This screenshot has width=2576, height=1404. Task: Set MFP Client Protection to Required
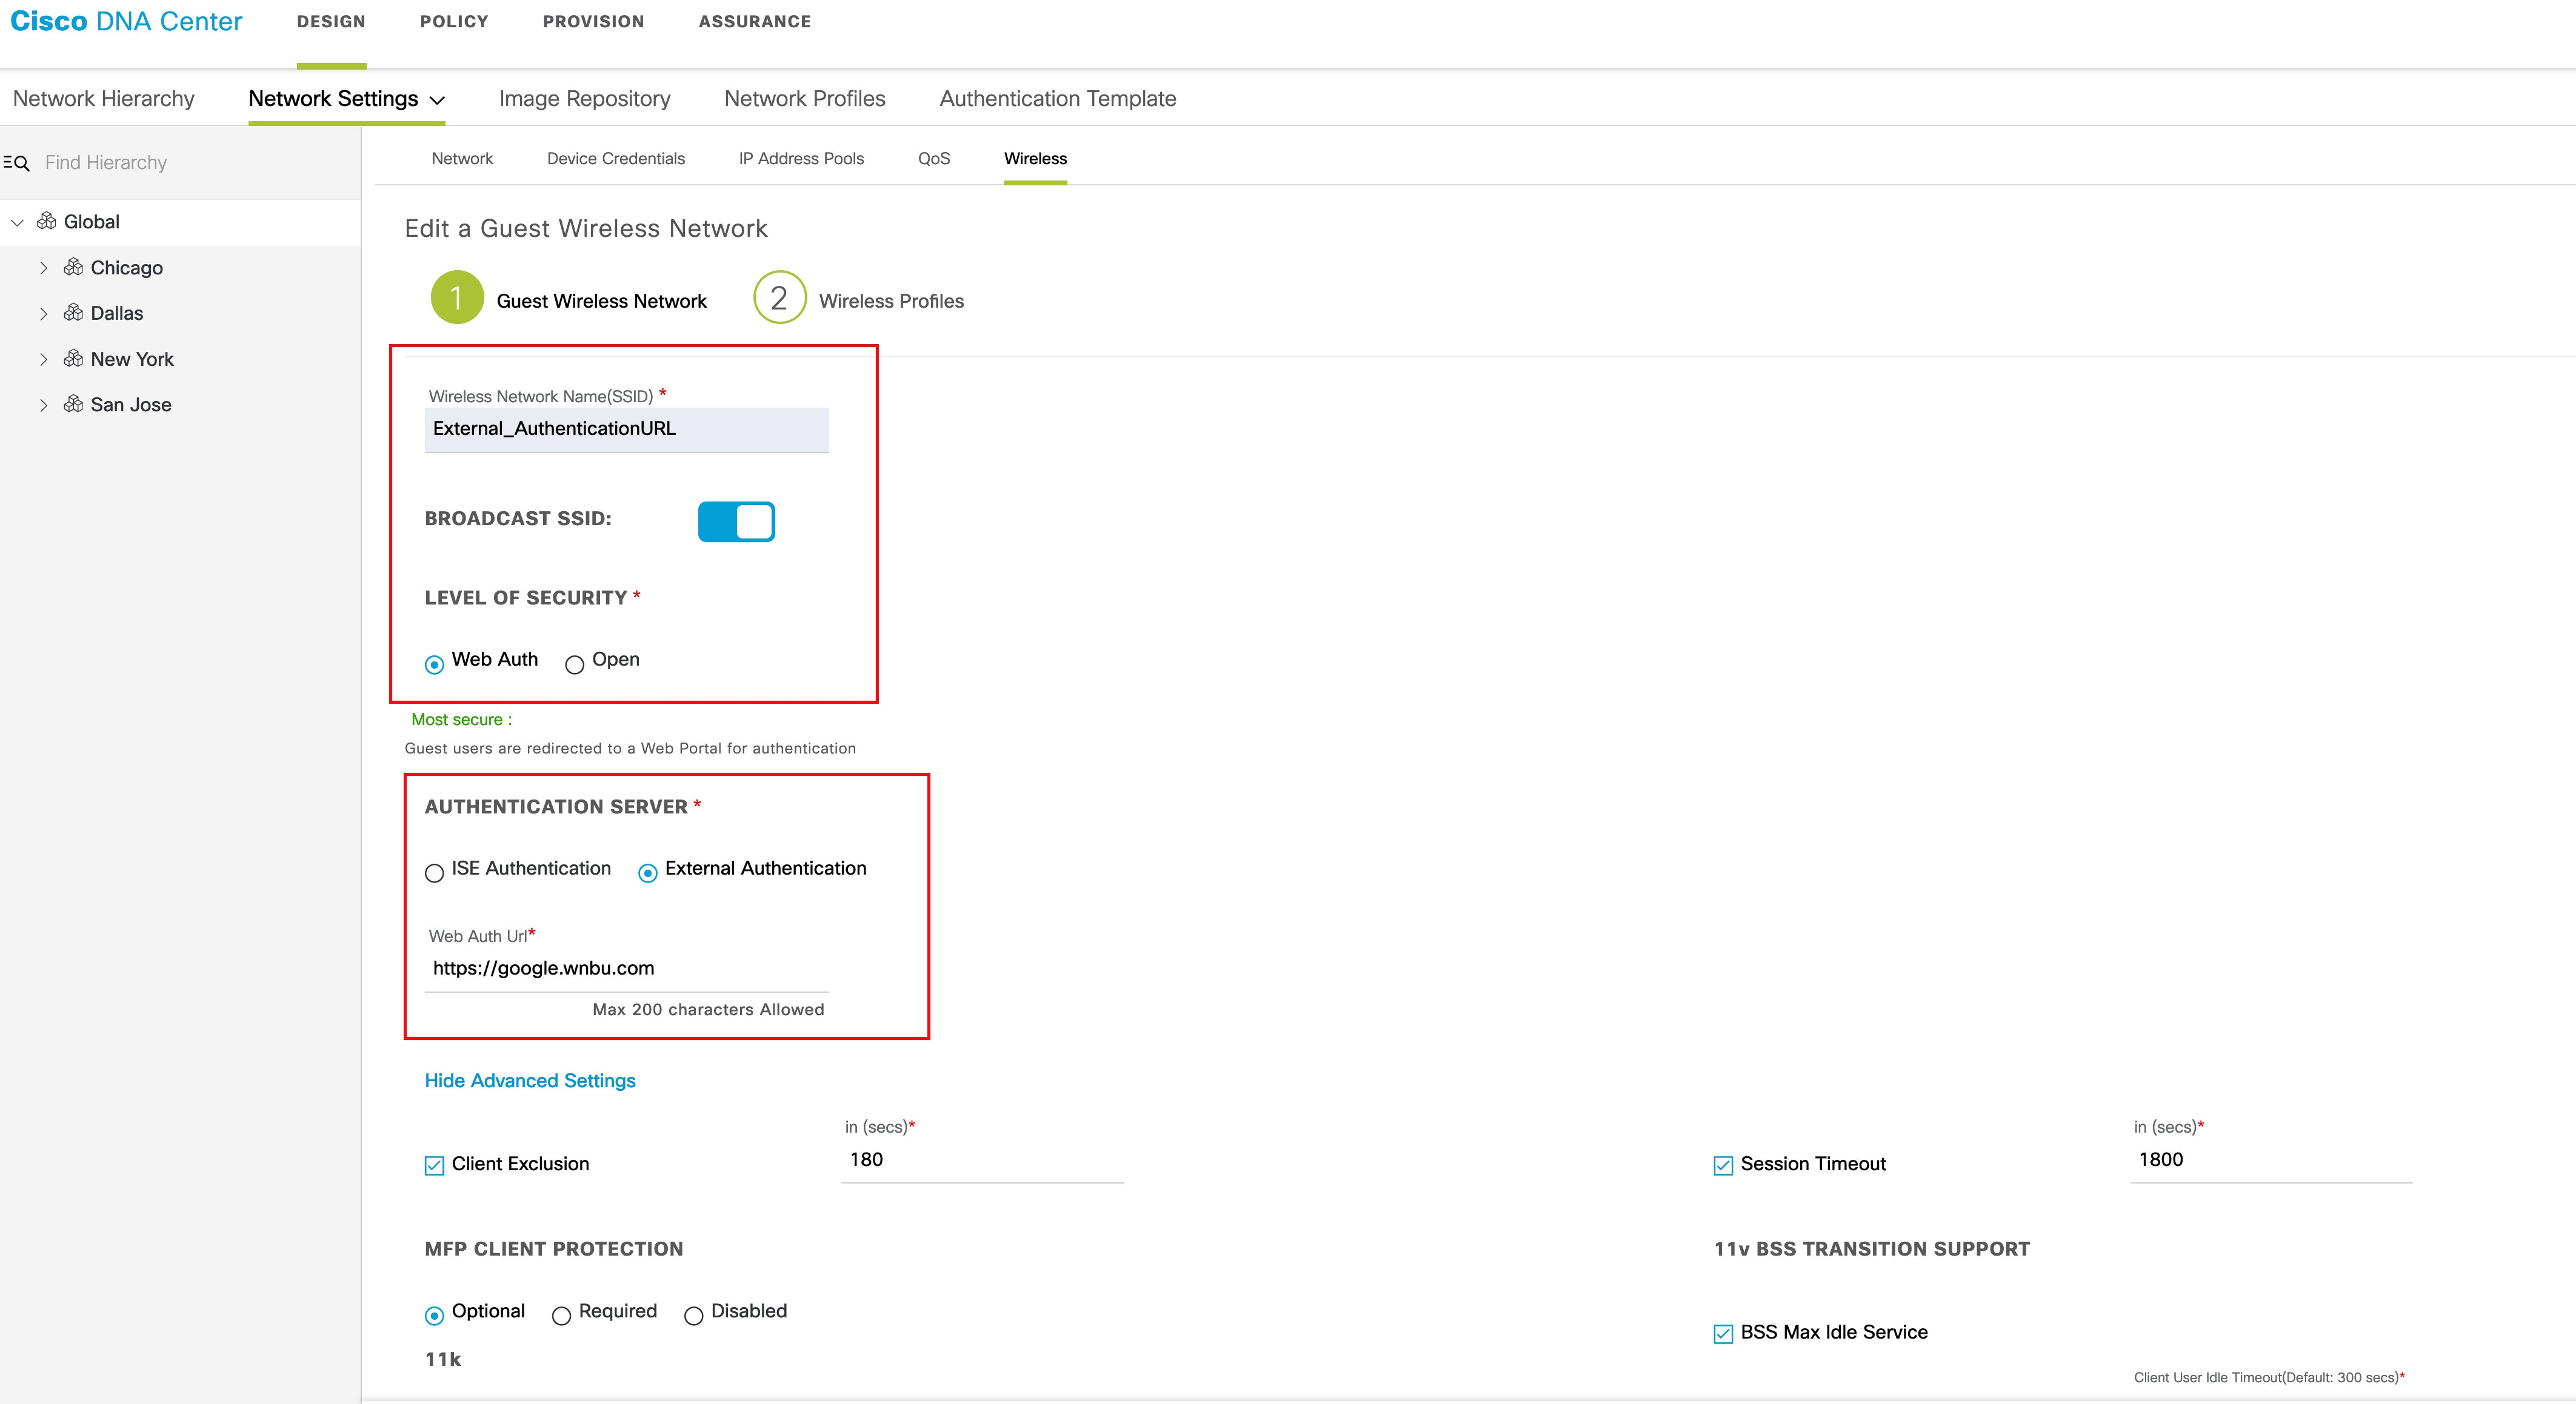pos(561,1316)
